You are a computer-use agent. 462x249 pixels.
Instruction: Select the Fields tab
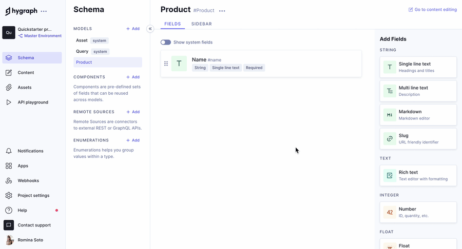click(x=172, y=24)
